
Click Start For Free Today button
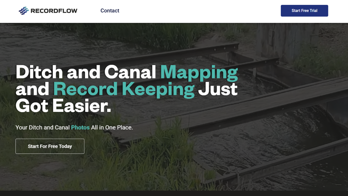pyautogui.click(x=50, y=146)
